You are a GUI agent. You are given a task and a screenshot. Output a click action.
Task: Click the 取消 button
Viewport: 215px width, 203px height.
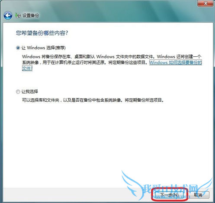pyautogui.click(x=198, y=195)
